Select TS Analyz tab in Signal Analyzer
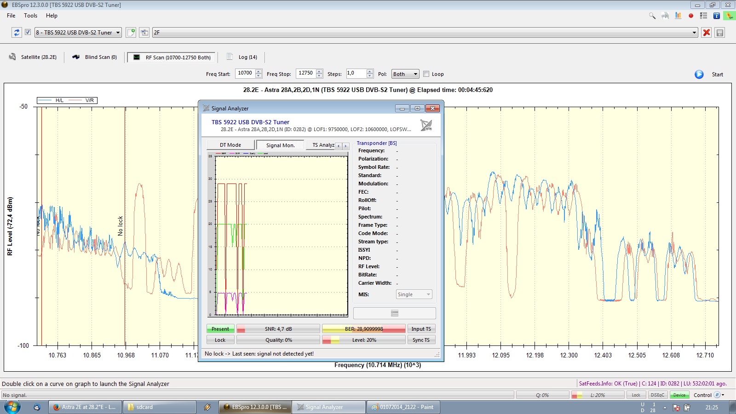 pos(321,145)
